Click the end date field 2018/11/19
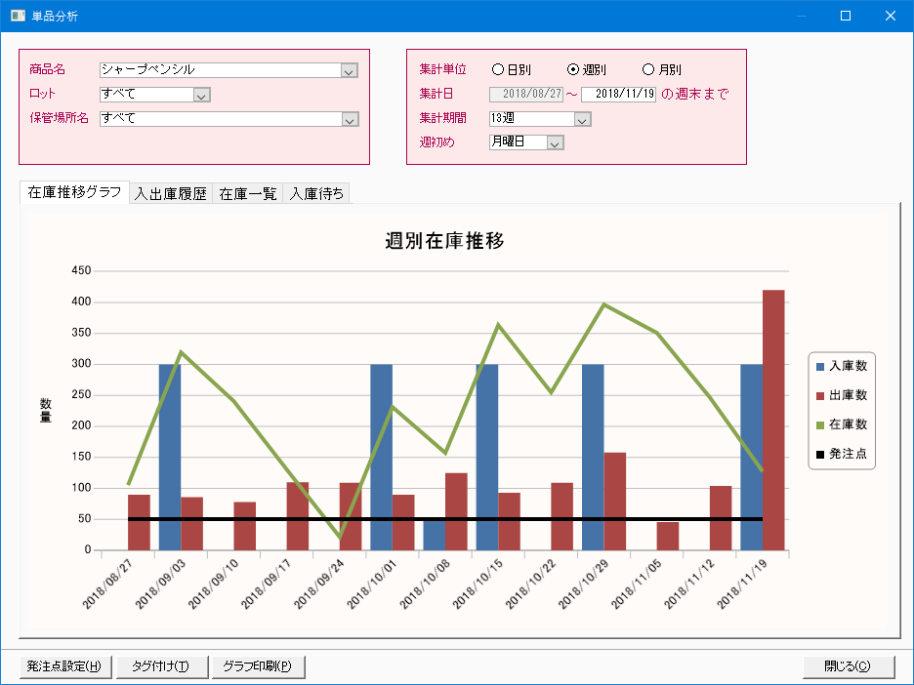 (x=618, y=95)
